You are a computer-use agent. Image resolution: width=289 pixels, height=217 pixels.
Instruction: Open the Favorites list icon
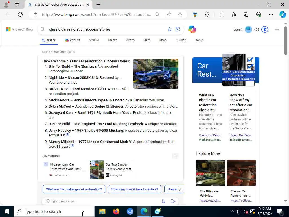pyautogui.click(x=233, y=14)
